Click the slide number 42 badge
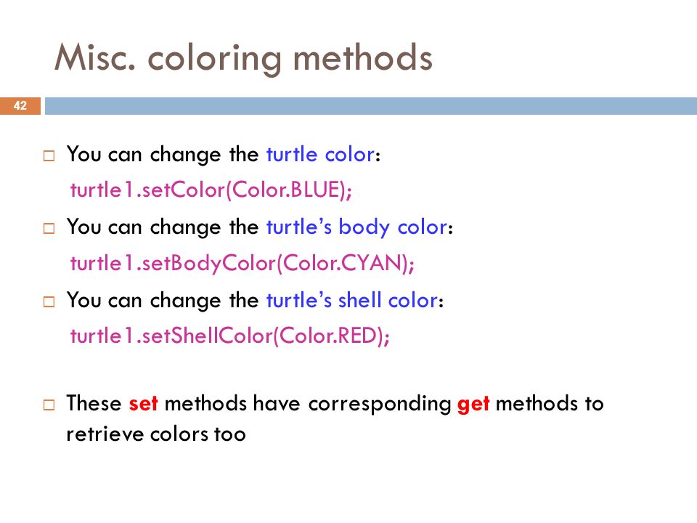The width and height of the screenshot is (697, 523). (20, 106)
